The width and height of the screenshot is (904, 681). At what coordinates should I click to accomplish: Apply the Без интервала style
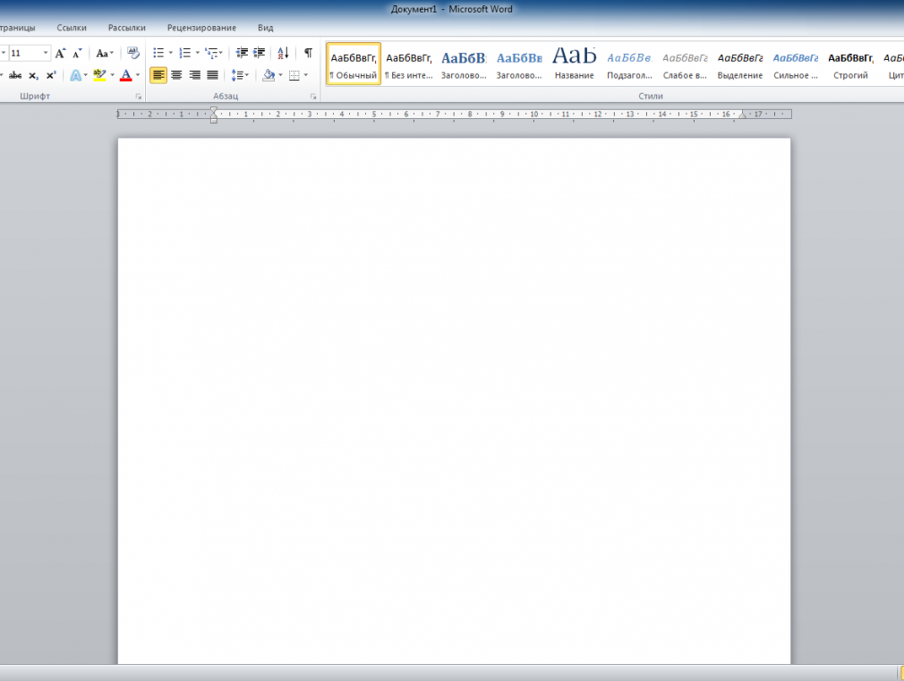[409, 64]
